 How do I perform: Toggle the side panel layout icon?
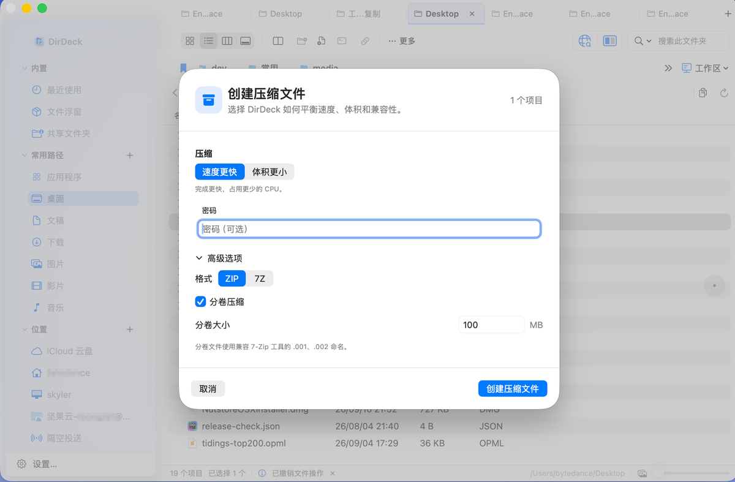click(x=609, y=41)
